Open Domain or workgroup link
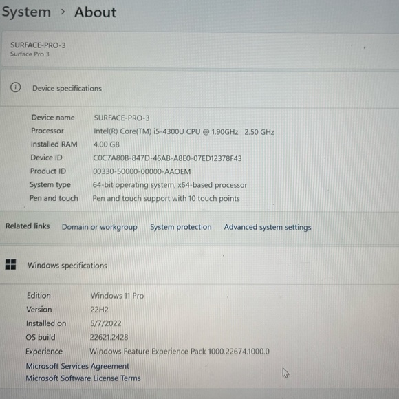399x399 pixels. point(100,227)
